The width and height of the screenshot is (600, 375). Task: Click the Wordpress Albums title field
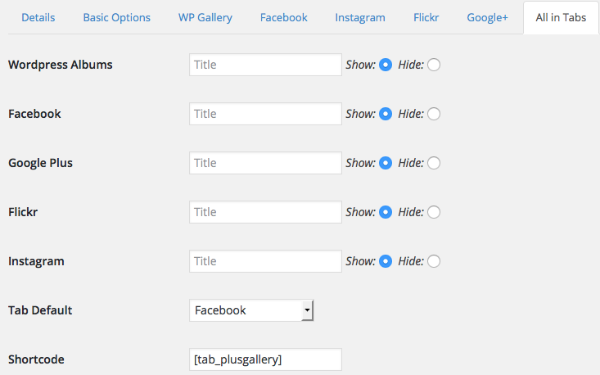pyautogui.click(x=264, y=65)
